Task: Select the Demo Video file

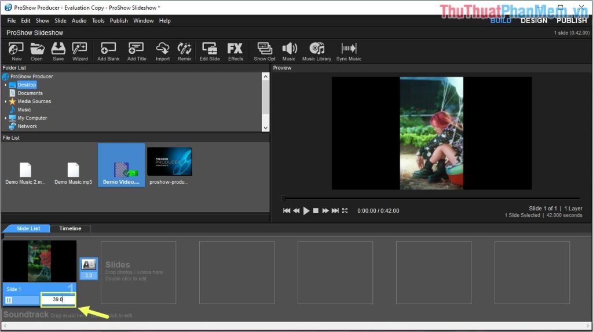Action: click(121, 166)
